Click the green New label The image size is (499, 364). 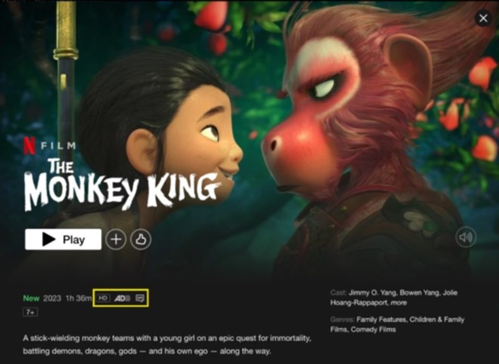[31, 298]
